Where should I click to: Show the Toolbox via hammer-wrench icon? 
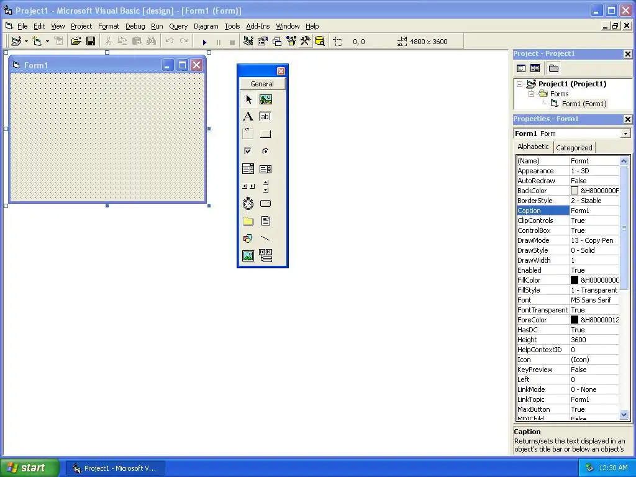[x=306, y=41]
